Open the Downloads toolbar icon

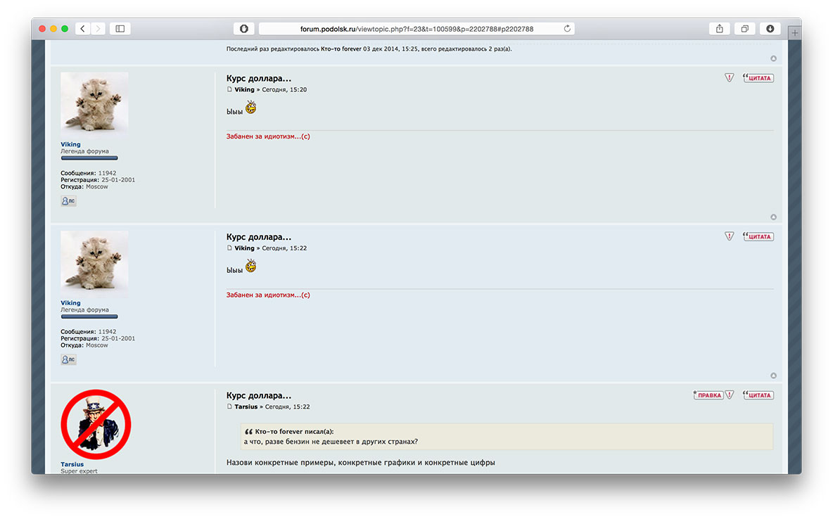point(770,29)
